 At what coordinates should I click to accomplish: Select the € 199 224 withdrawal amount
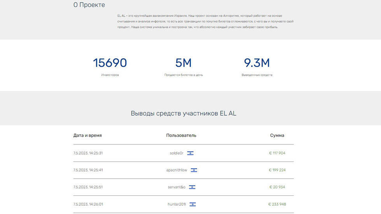pyautogui.click(x=277, y=170)
